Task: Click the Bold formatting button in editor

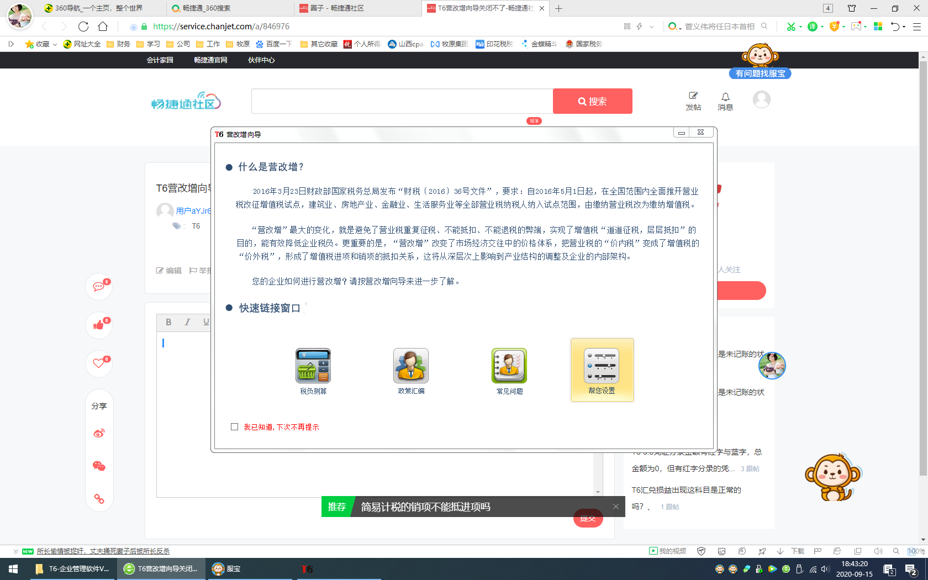Action: (168, 322)
